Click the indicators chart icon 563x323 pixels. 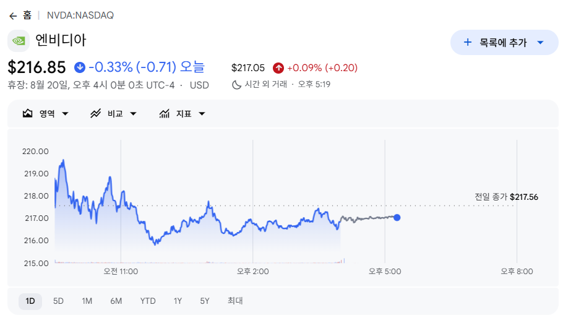coord(165,113)
